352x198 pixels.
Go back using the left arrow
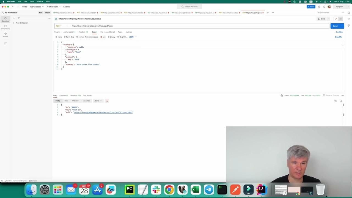pos(13,7)
